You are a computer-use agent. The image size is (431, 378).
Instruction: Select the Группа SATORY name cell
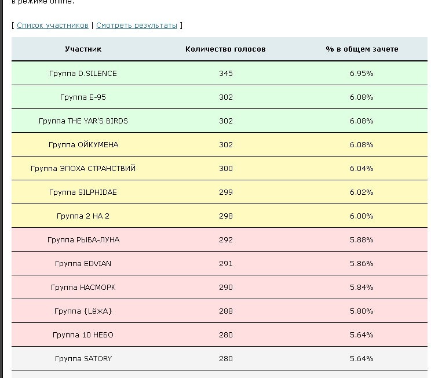tap(83, 359)
